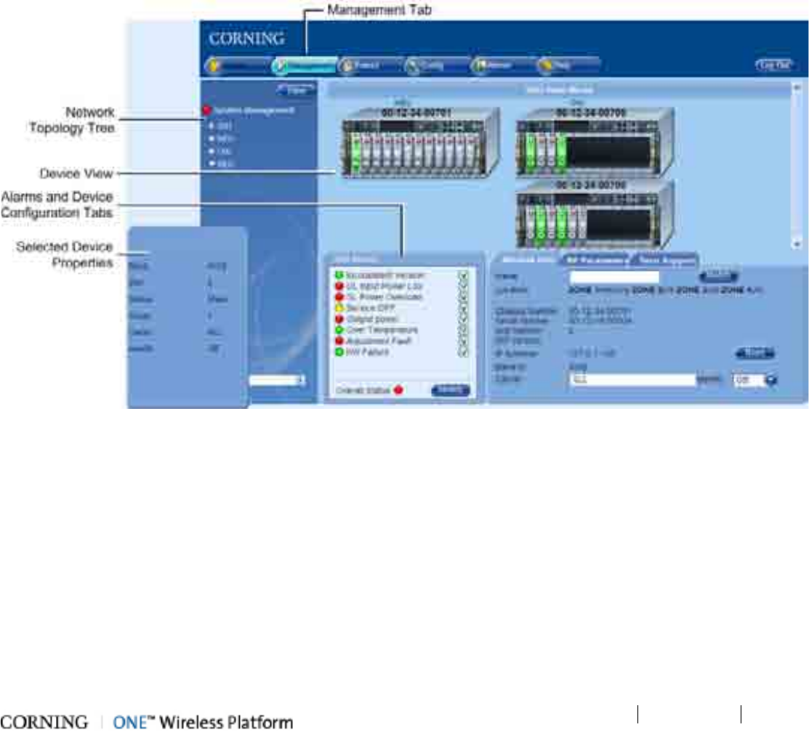The width and height of the screenshot is (809, 743).
Task: Open the RF Parameters tab
Action: click(x=596, y=259)
